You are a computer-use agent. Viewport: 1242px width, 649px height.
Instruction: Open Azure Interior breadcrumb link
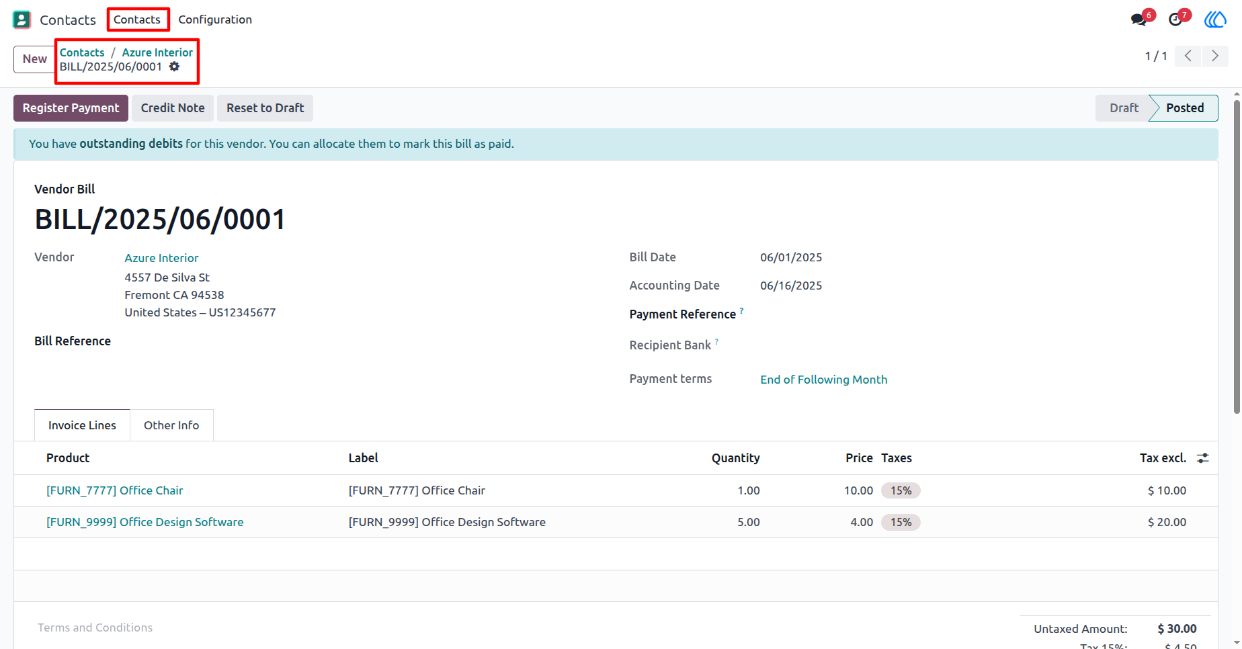(x=157, y=52)
